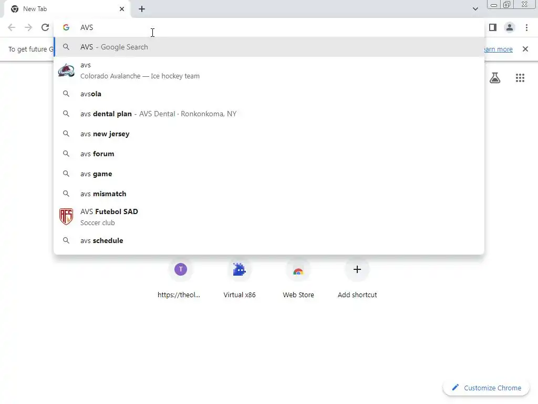Viewport: 538px width, 404px height.
Task: Select avs forum suggestion
Action: coord(269,154)
